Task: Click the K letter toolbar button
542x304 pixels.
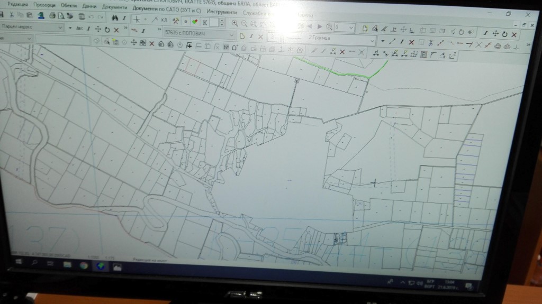Action: tap(204, 22)
